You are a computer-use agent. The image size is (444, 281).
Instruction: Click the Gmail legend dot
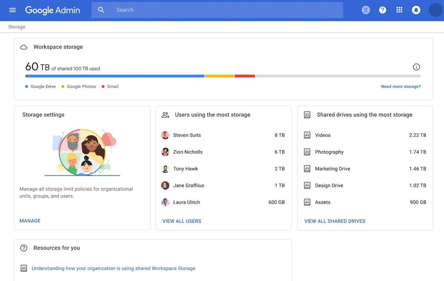103,86
